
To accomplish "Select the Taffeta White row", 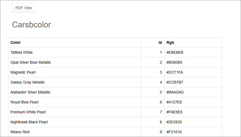I will [22, 52].
